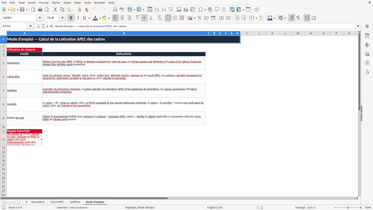The width and height of the screenshot is (373, 210).
Task: Open the Sheet menu
Action: 67,2
